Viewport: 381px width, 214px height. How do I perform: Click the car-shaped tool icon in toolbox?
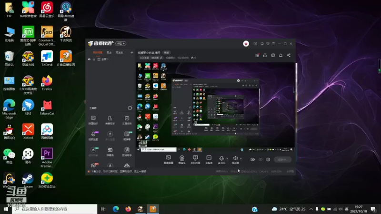click(x=127, y=165)
